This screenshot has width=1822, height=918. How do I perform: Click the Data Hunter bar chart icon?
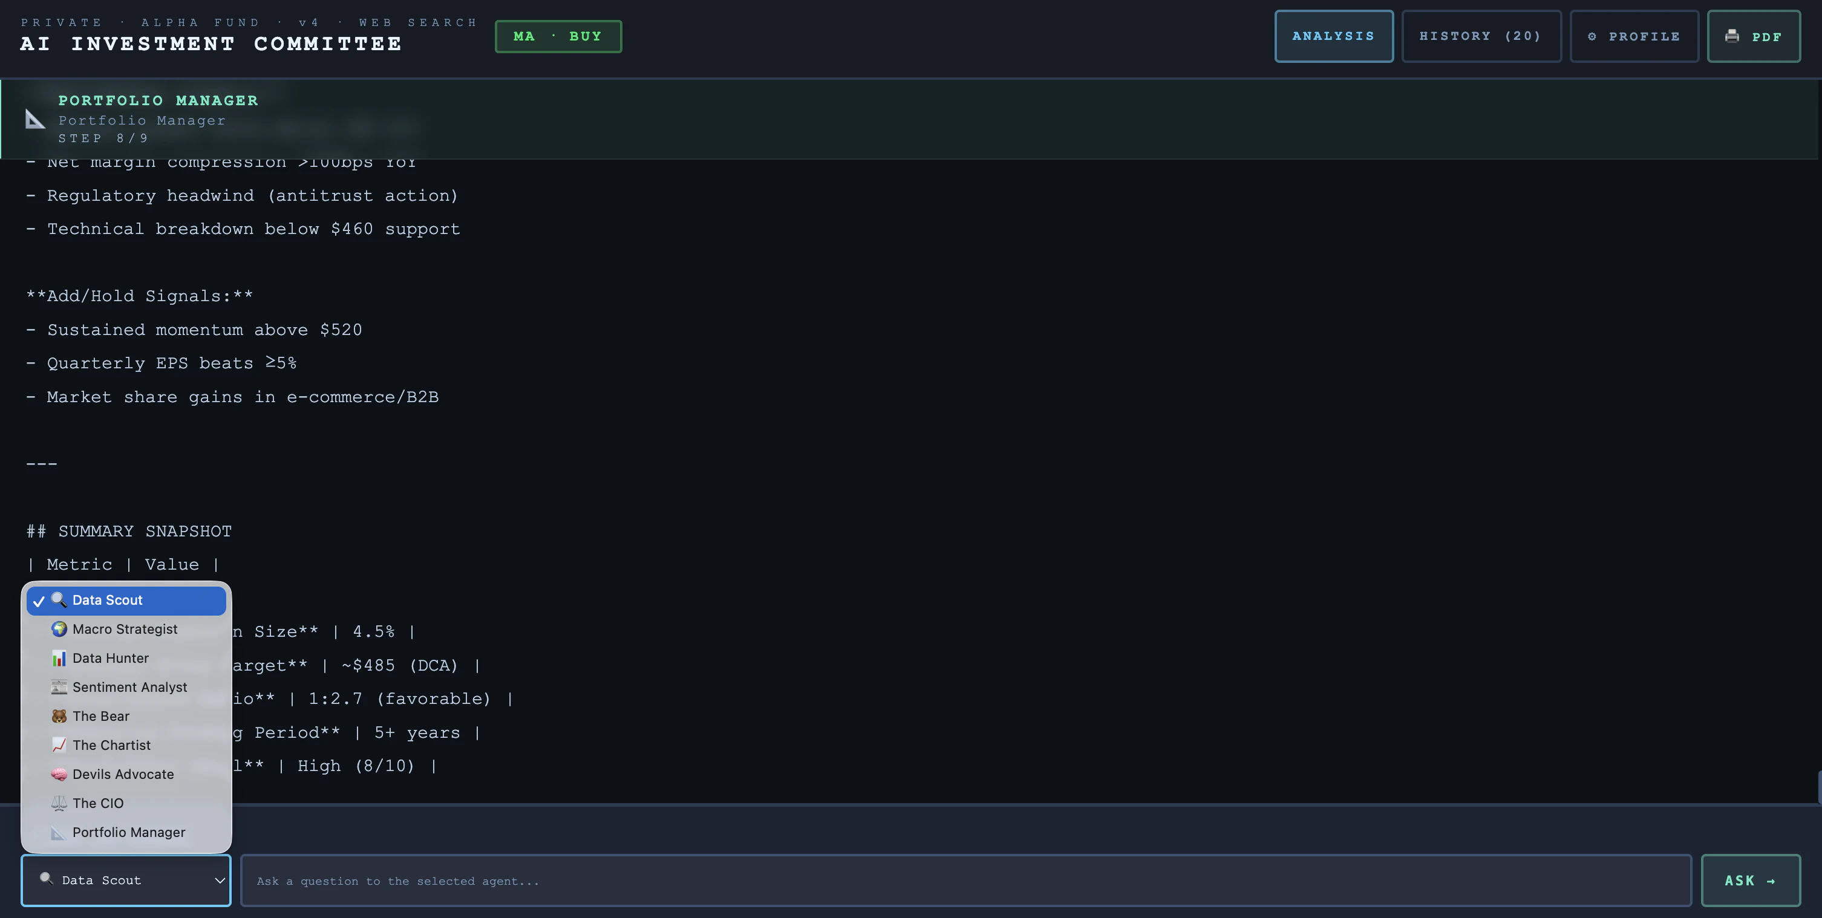59,658
